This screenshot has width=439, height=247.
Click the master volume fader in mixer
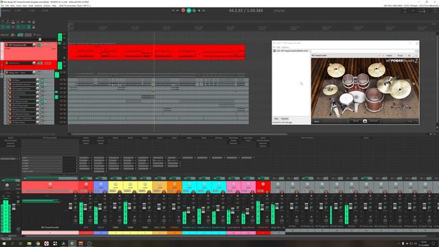click(x=14, y=207)
